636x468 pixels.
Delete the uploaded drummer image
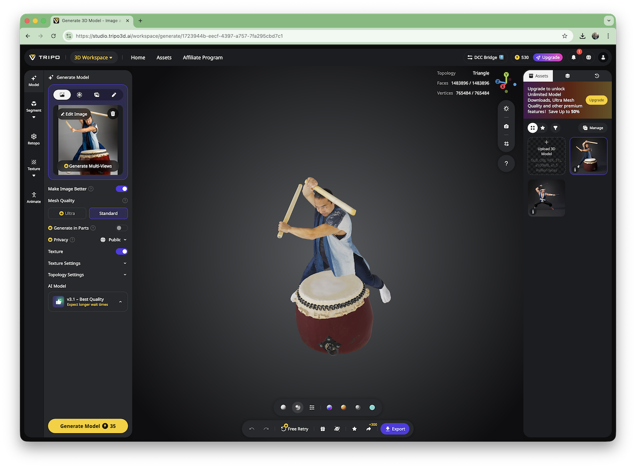click(113, 114)
